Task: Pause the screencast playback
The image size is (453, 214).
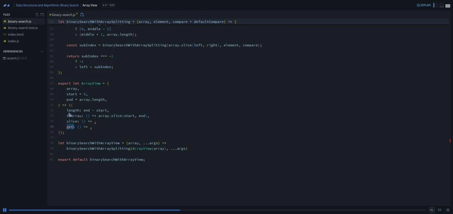Action: (x=5, y=210)
